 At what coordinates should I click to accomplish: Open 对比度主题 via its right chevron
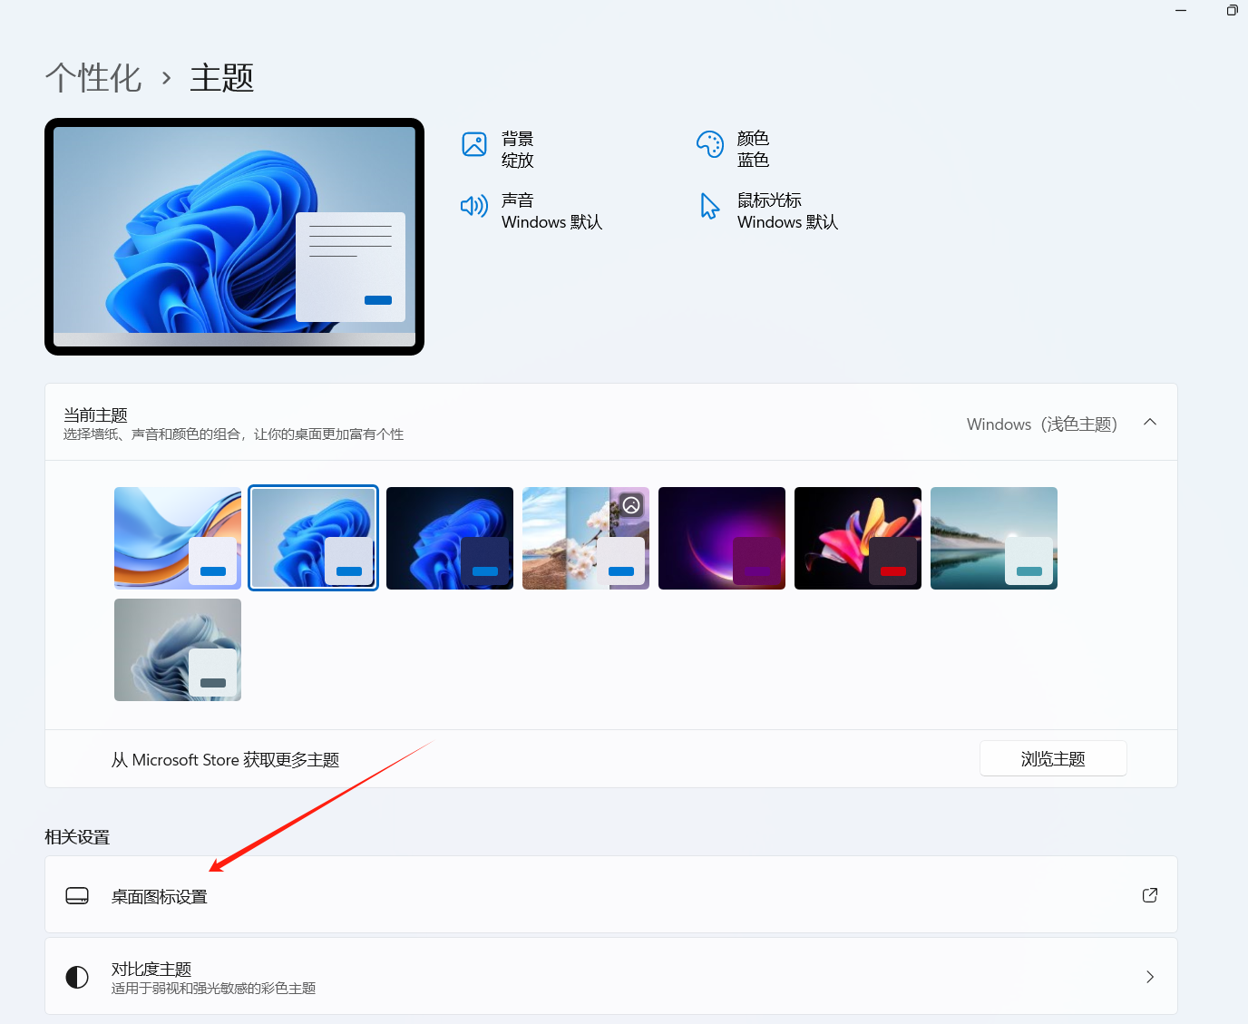1150,977
